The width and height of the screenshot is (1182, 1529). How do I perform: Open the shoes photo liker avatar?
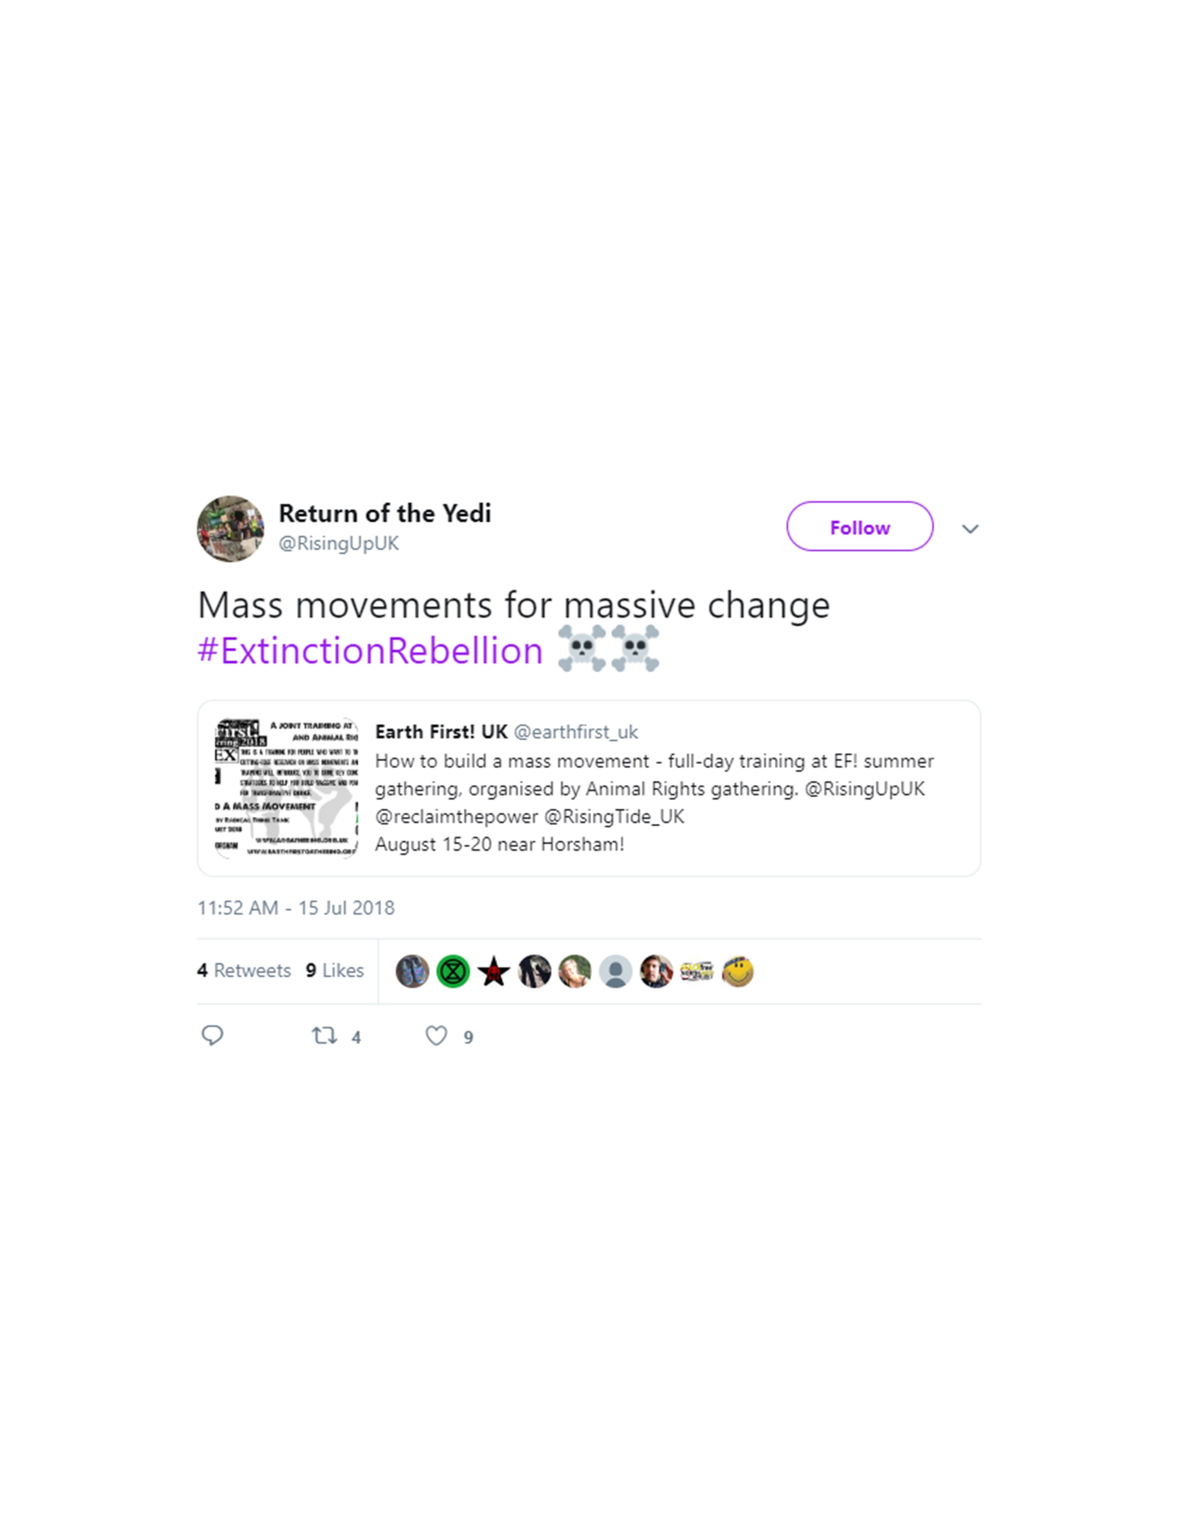click(x=413, y=972)
